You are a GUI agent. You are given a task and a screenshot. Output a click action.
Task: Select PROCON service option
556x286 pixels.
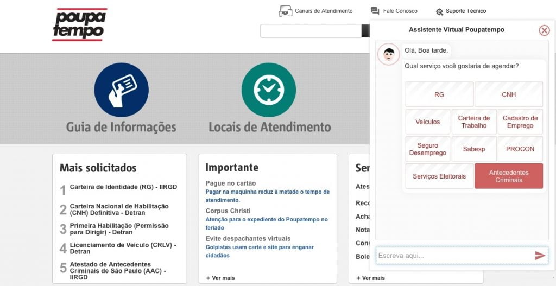click(520, 149)
